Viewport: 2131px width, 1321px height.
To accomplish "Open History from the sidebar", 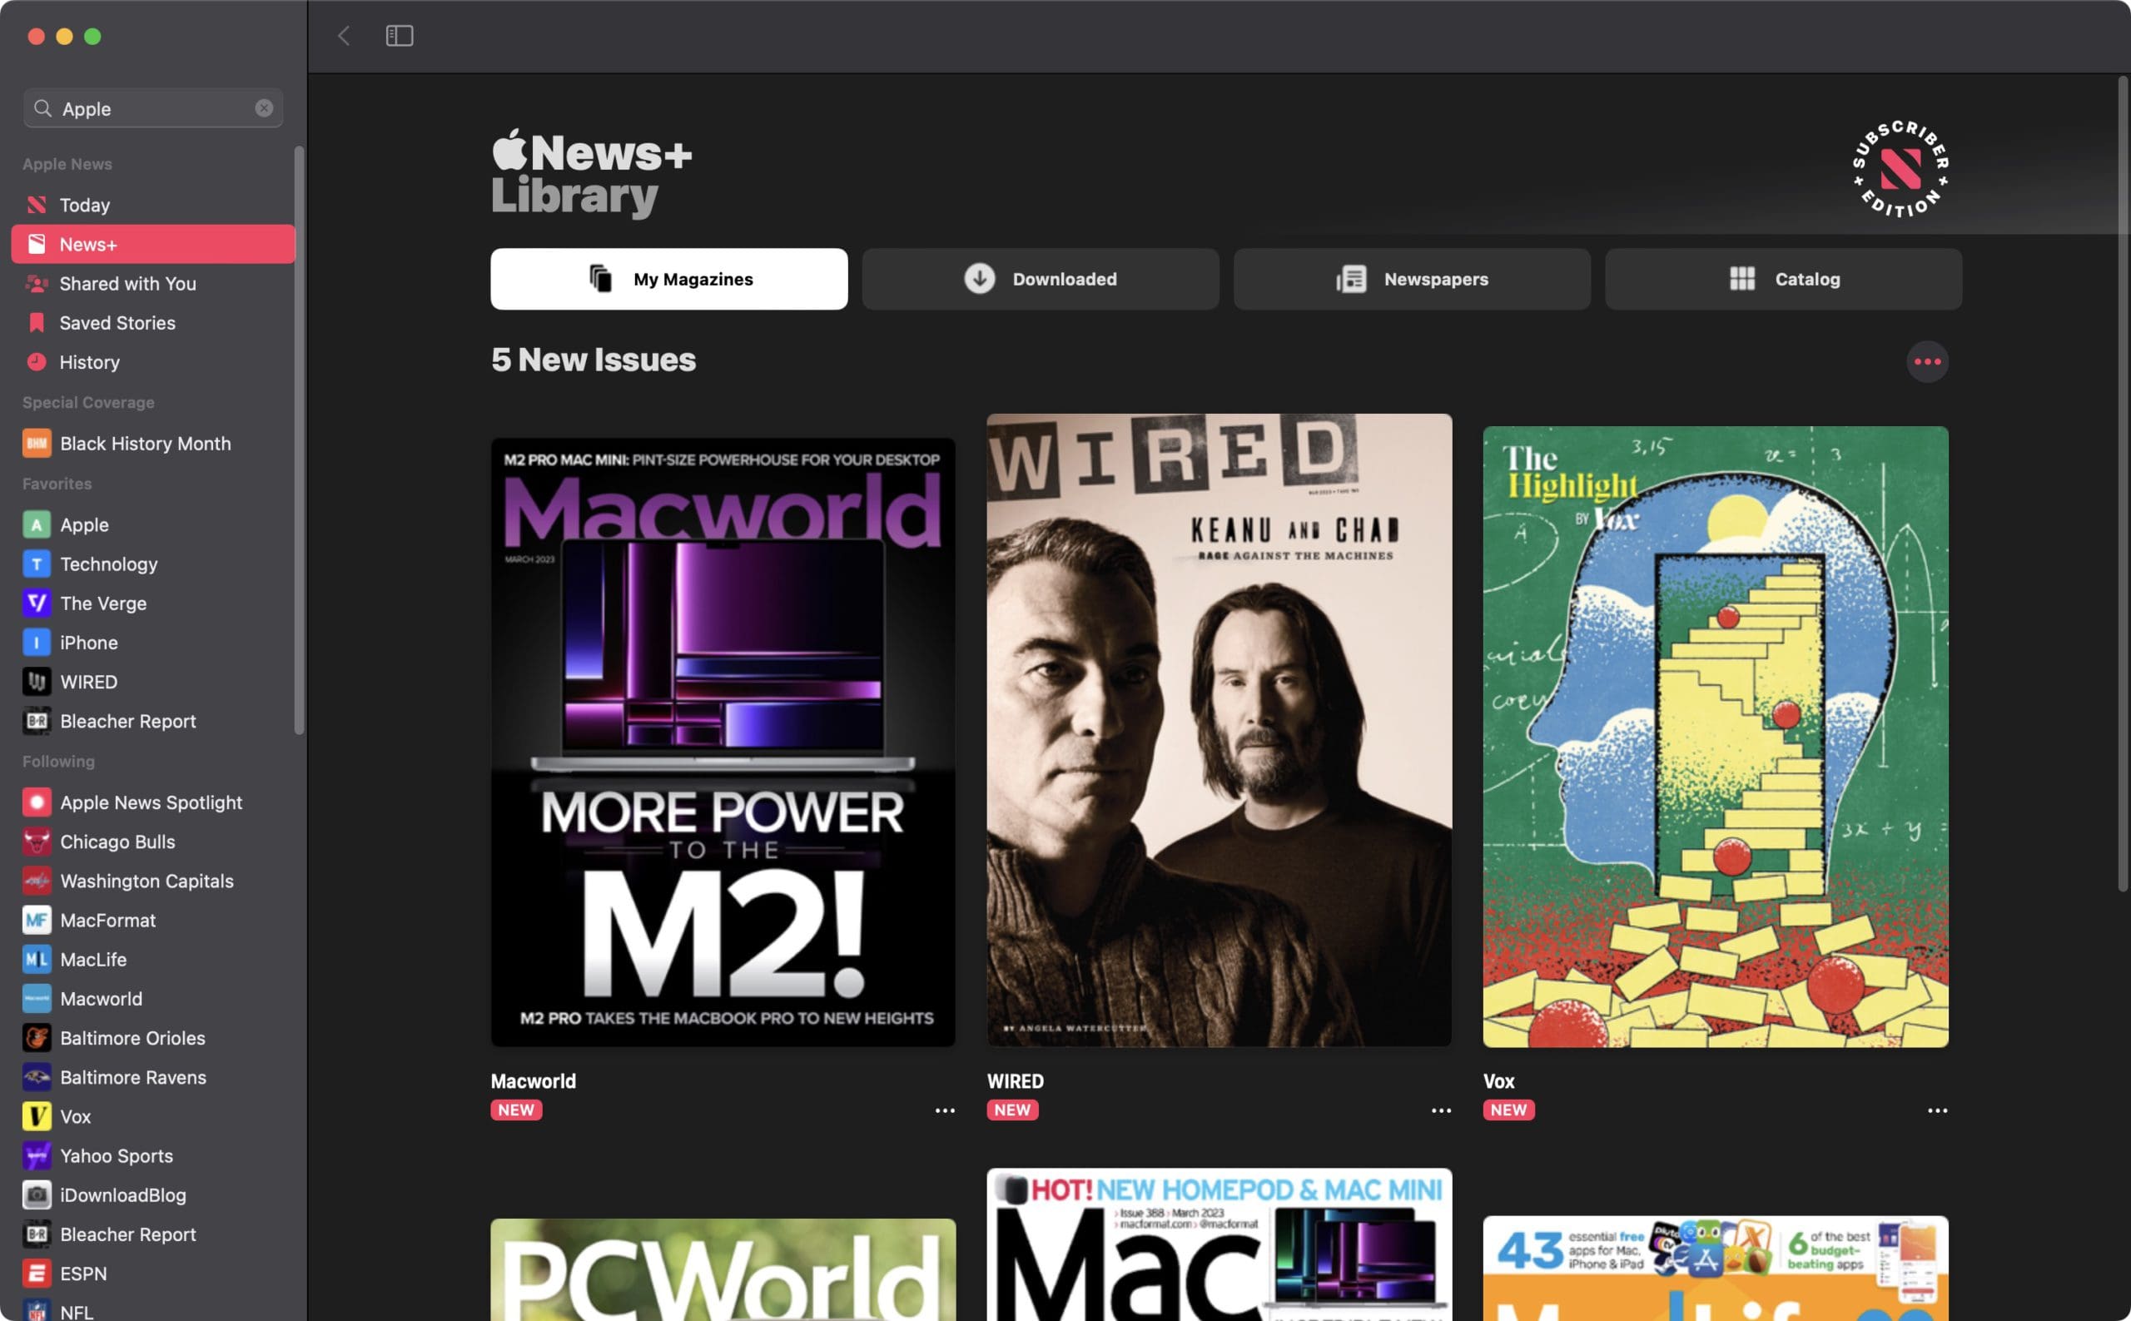I will click(153, 362).
